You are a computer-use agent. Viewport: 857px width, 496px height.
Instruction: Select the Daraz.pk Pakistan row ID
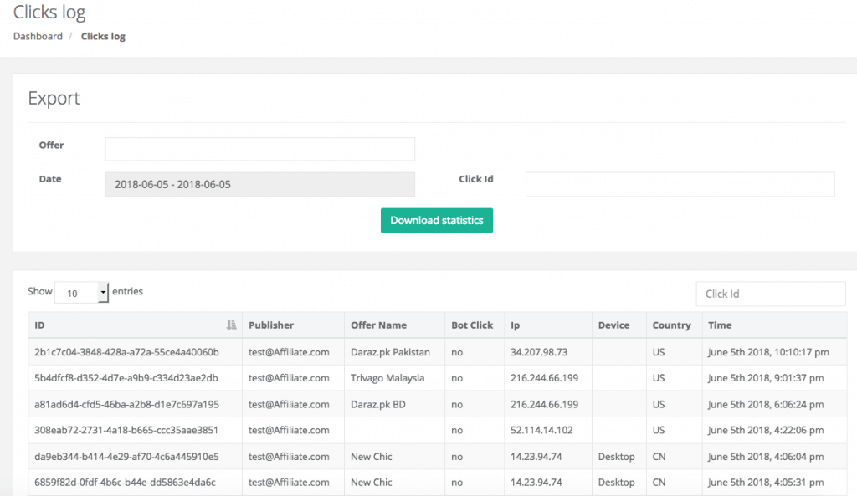tap(126, 352)
